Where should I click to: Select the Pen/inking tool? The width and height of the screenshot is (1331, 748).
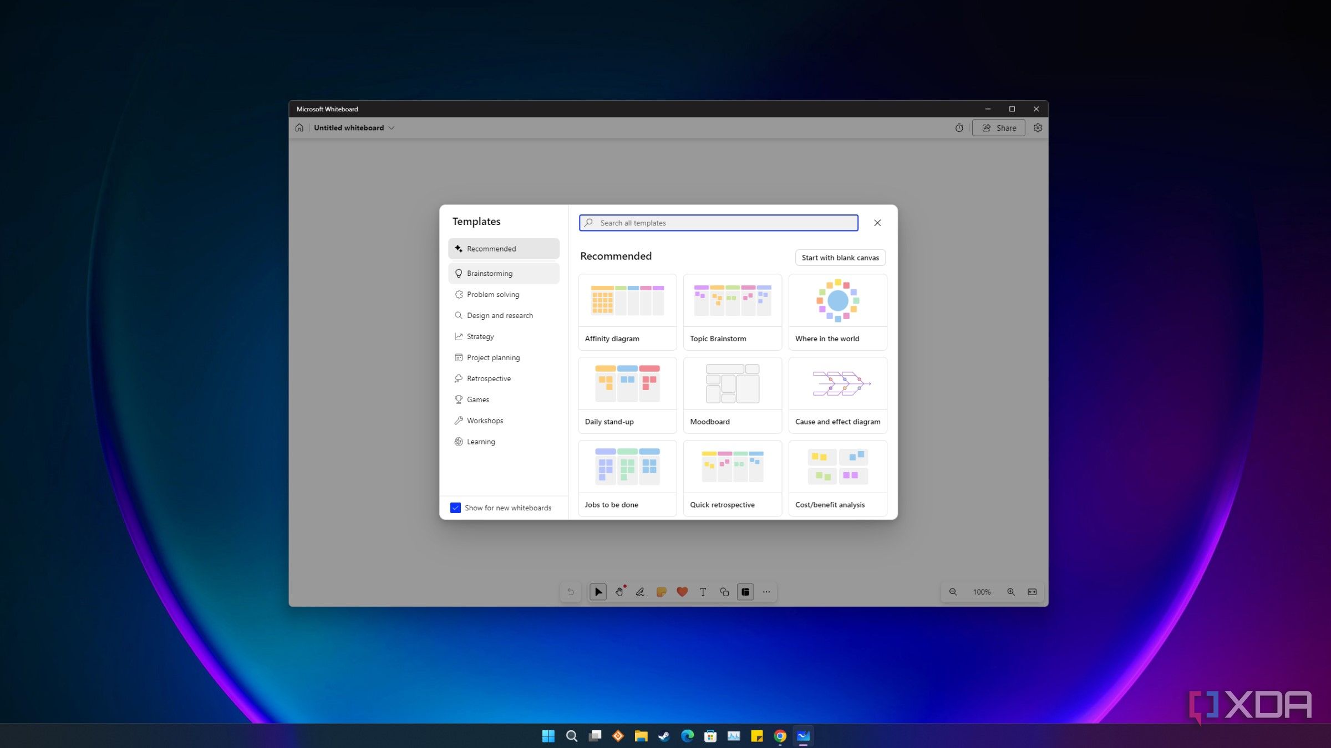pyautogui.click(x=640, y=592)
